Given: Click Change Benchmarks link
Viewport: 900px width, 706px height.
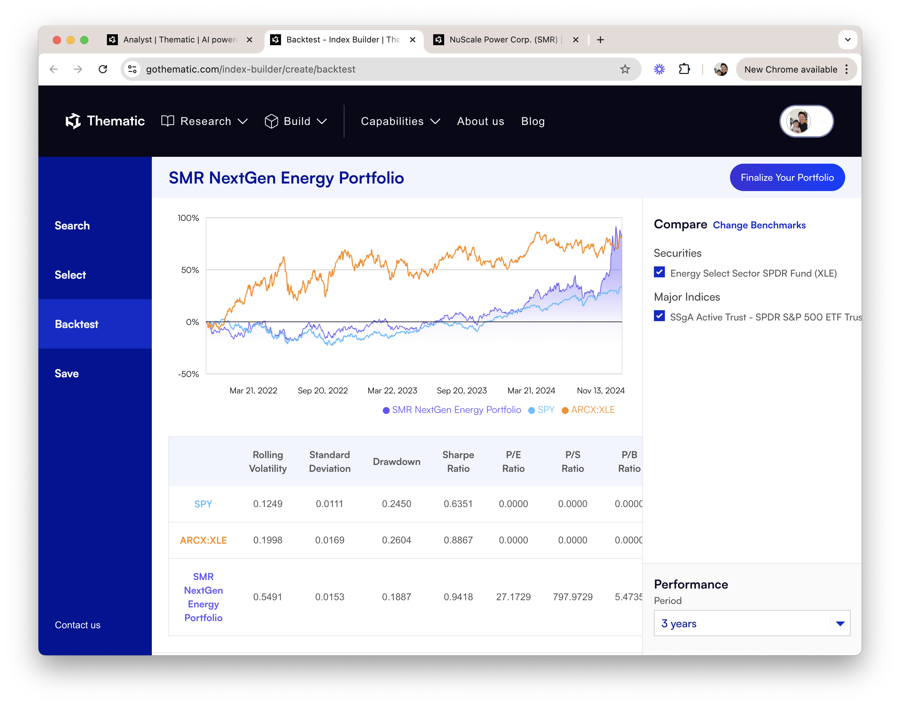Looking at the screenshot, I should click(759, 225).
